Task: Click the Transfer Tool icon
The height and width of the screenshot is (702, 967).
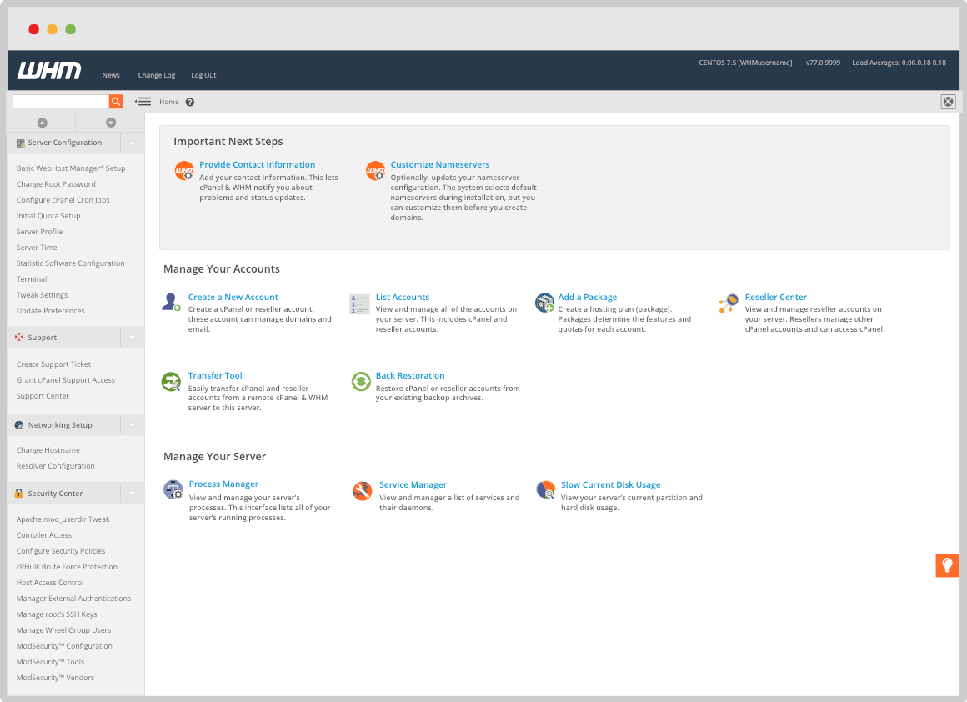Action: 172,382
